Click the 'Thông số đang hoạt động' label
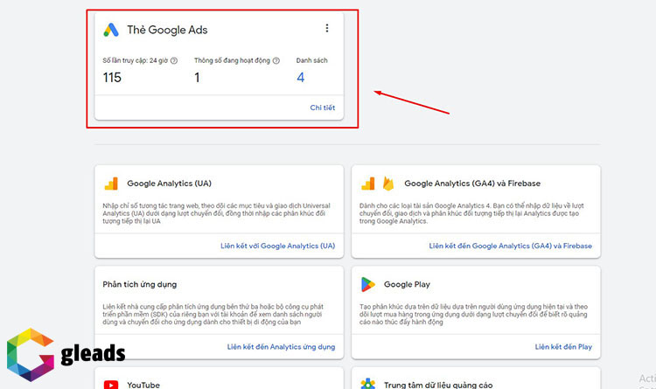 (232, 60)
